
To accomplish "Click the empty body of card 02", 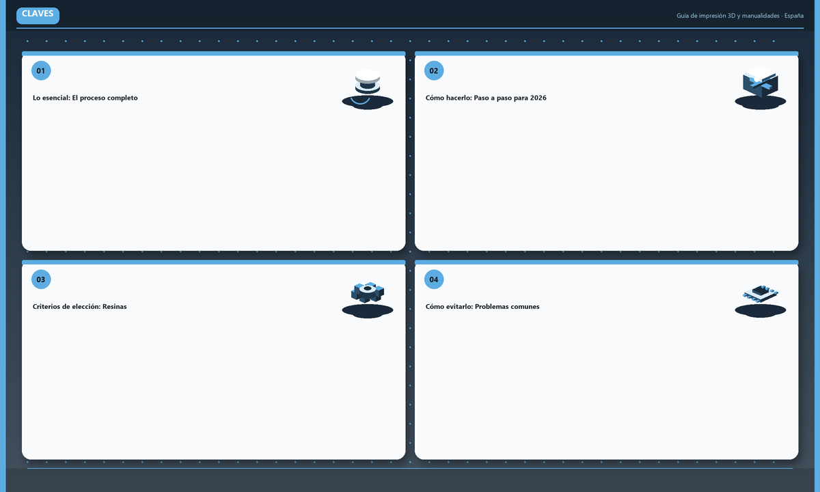I will 606,178.
